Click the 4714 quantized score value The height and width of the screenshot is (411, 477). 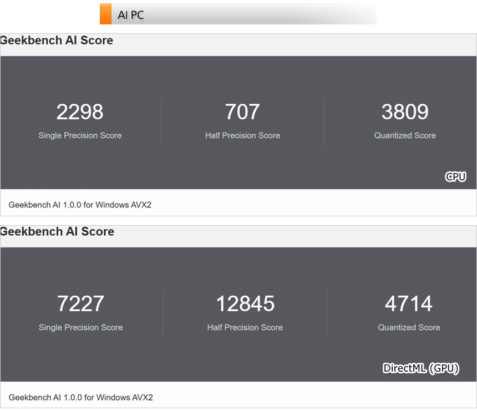pos(409,304)
